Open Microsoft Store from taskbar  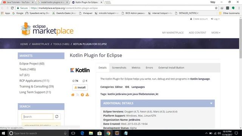click(99, 133)
